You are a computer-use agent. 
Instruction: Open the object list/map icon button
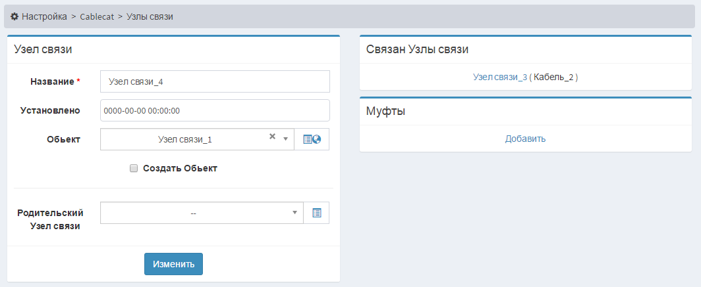coord(312,139)
